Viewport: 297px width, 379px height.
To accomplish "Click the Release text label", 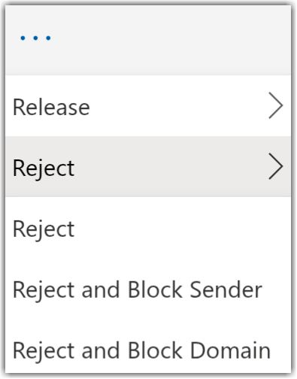I will pos(51,107).
